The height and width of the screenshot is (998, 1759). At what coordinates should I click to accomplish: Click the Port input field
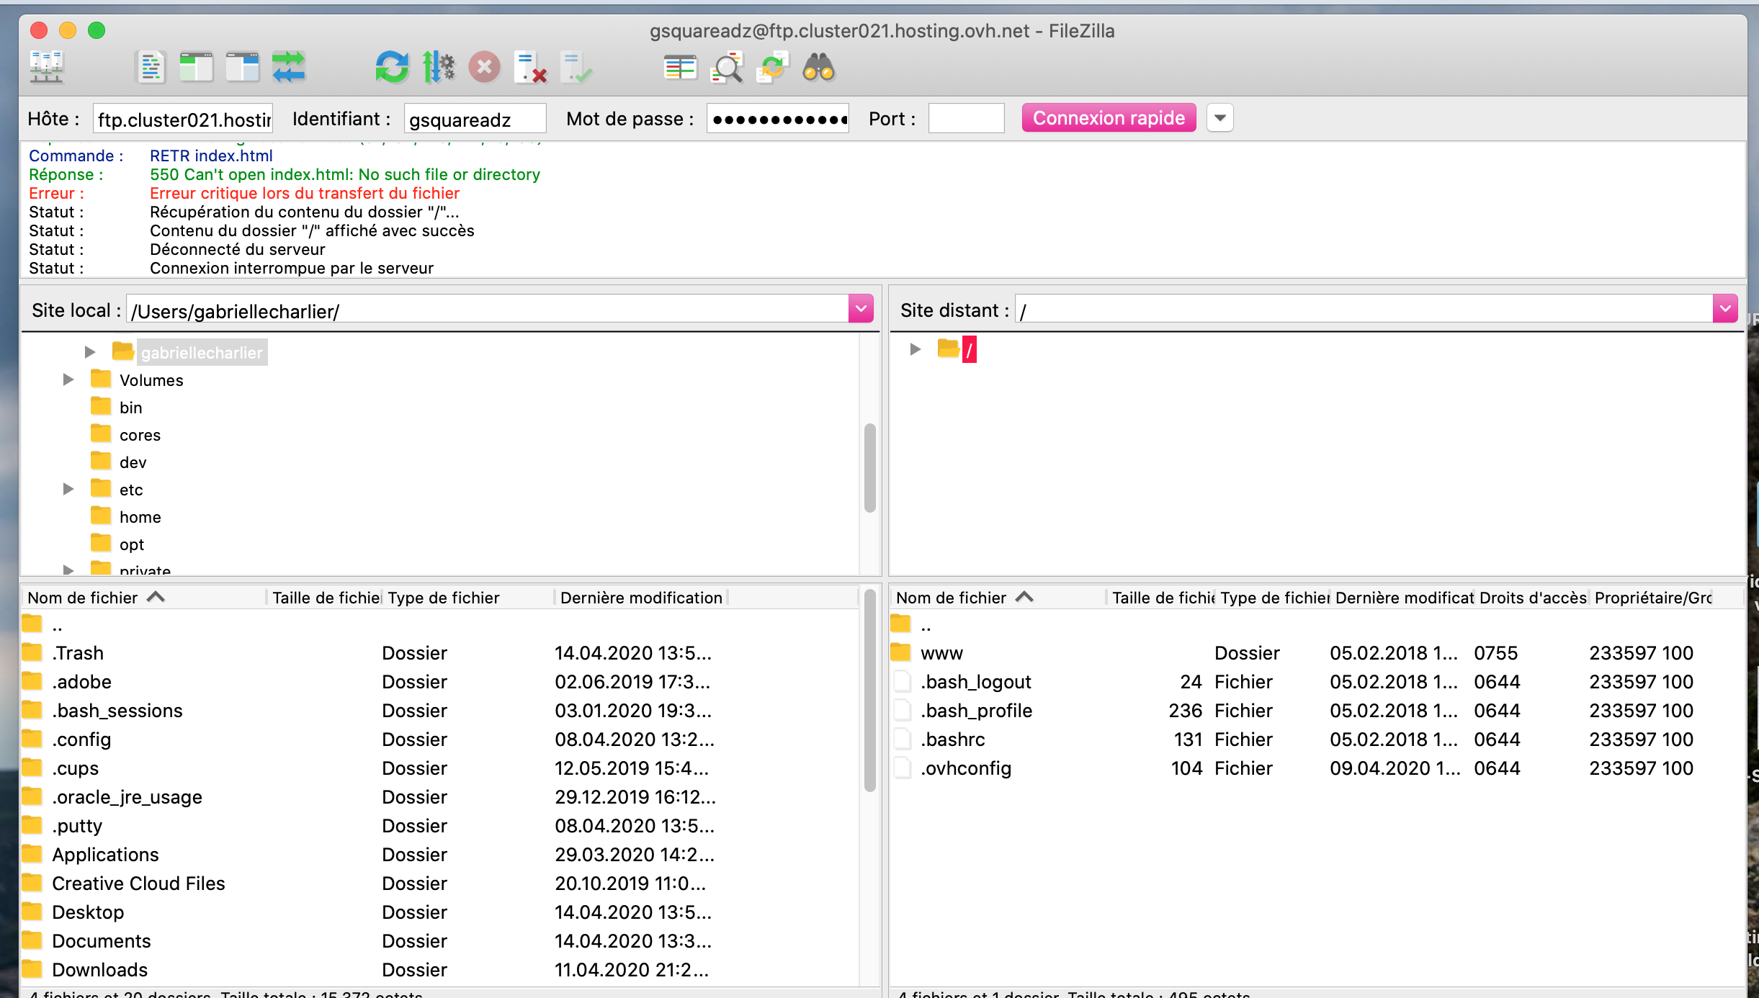966,119
